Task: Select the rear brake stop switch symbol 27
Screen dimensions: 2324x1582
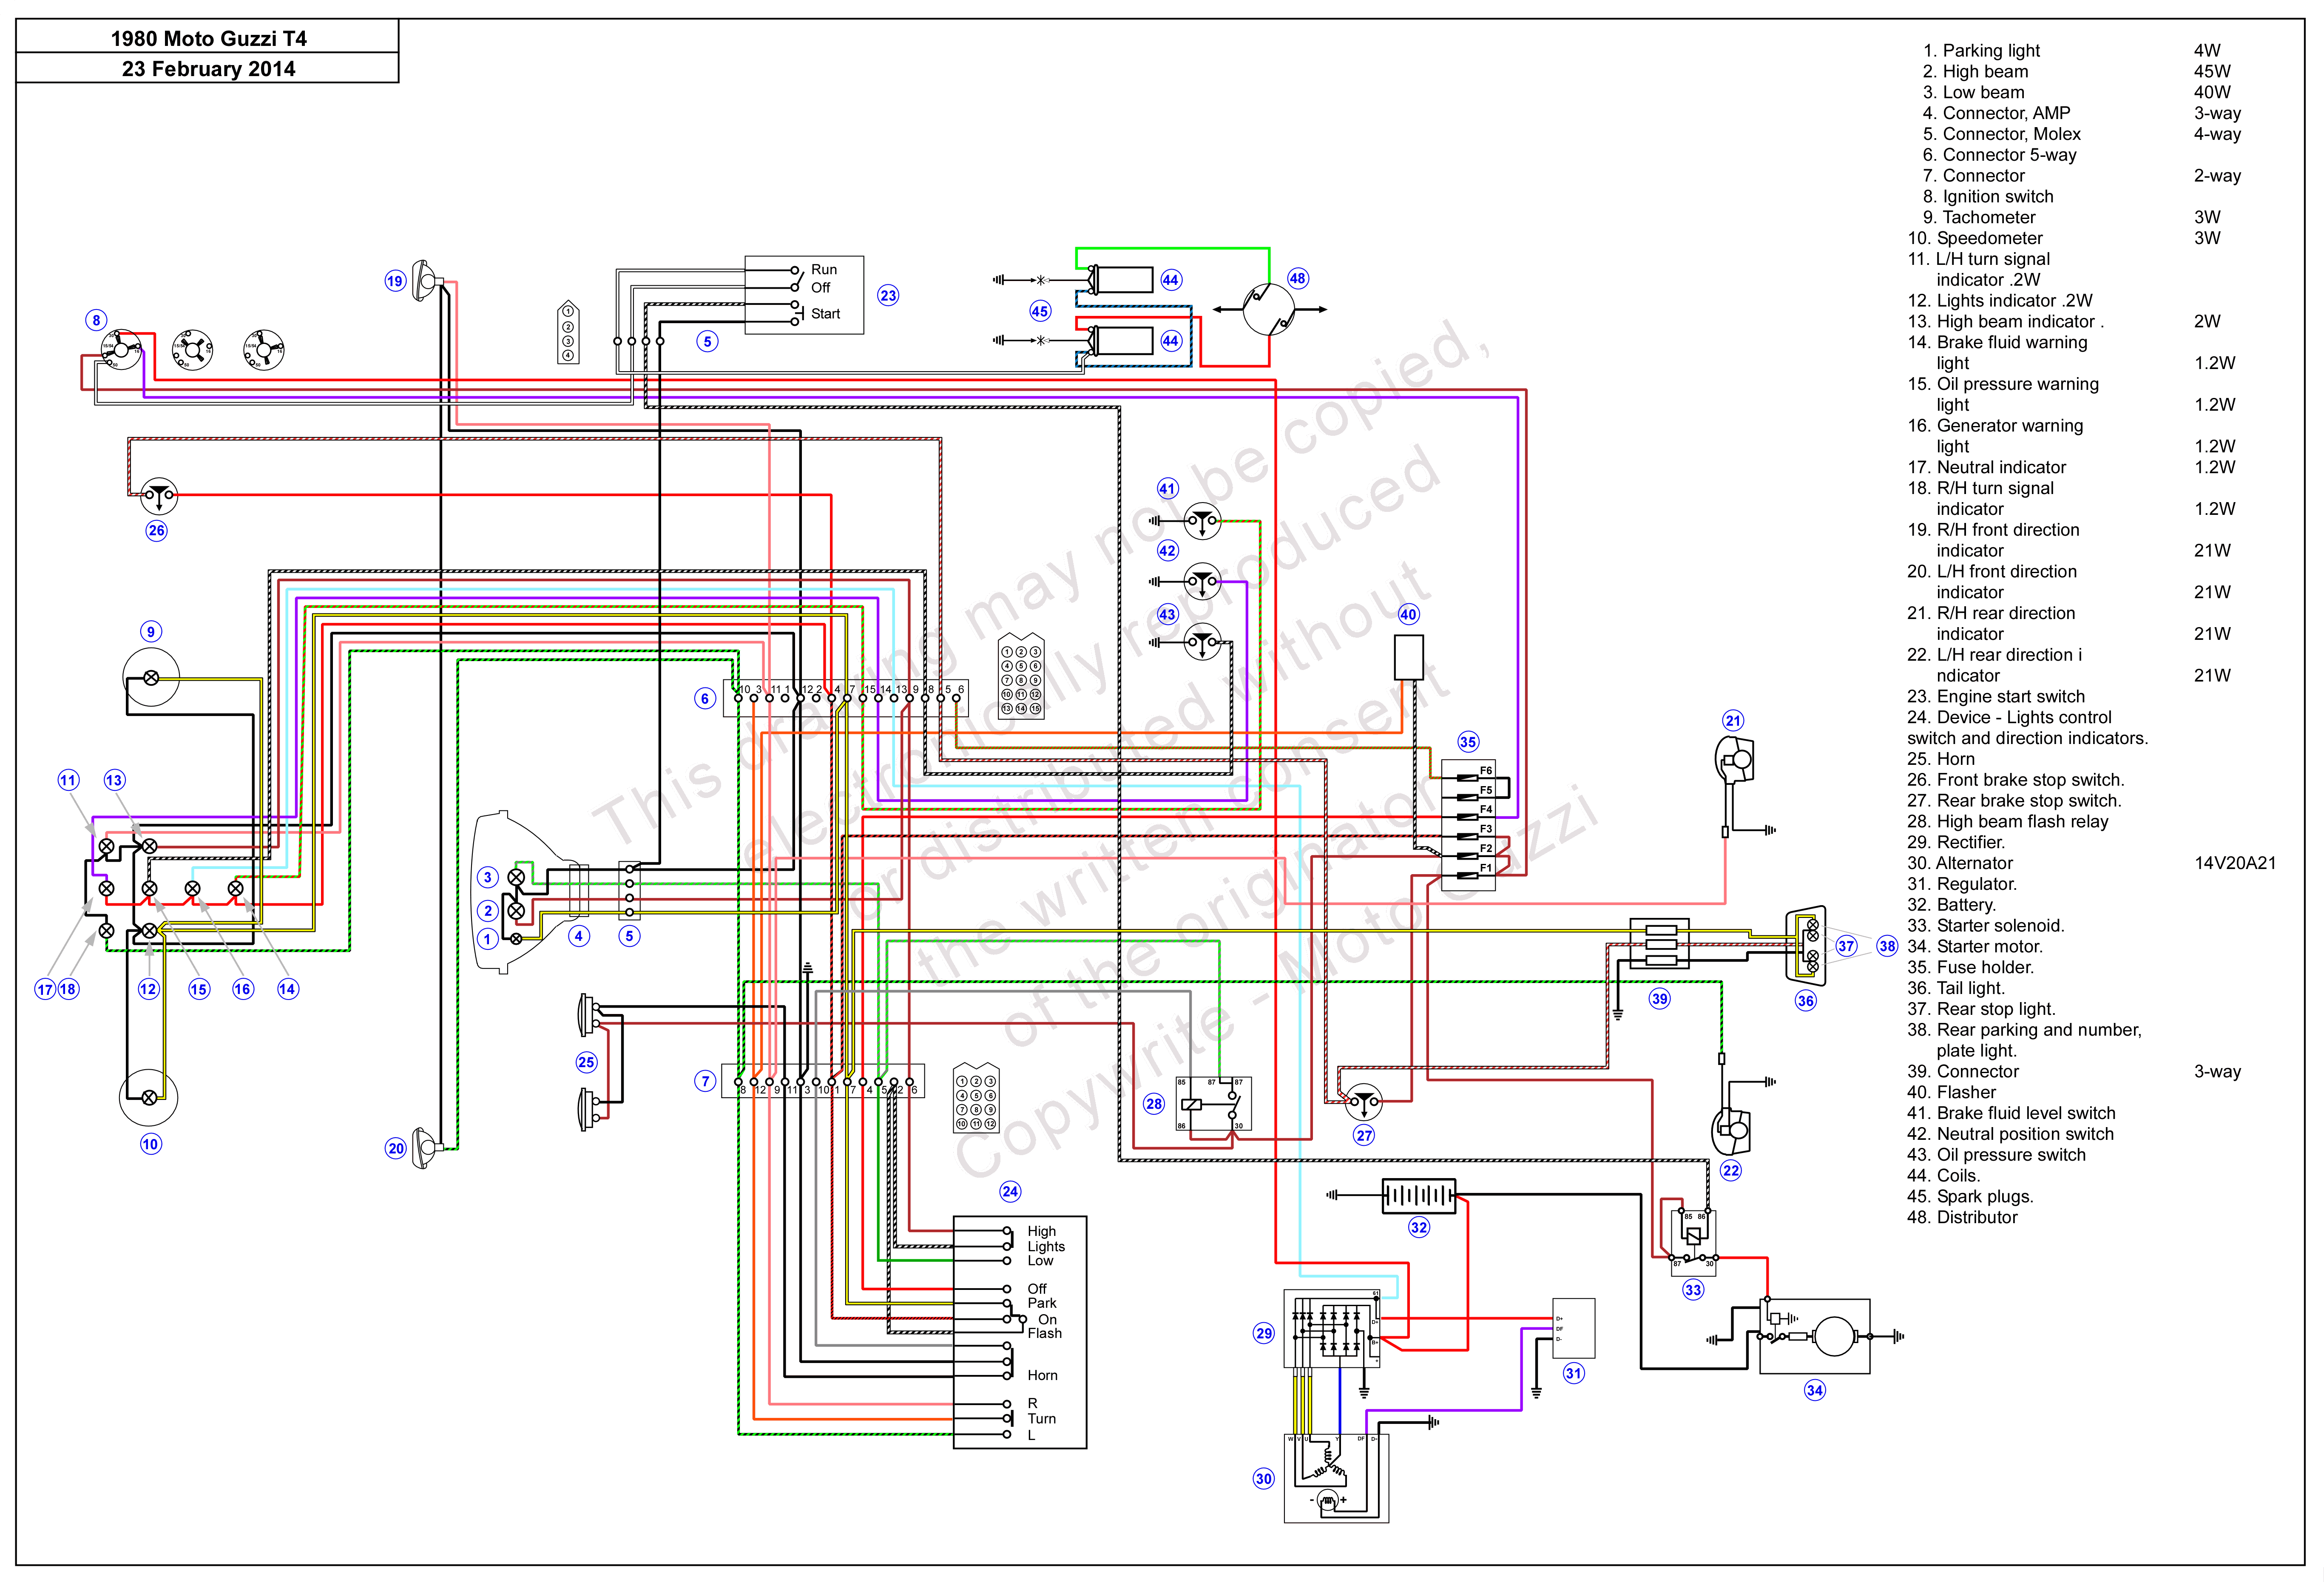Action: [1363, 1101]
